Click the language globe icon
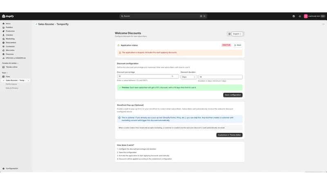The width and height of the screenshot is (327, 184). point(229,34)
